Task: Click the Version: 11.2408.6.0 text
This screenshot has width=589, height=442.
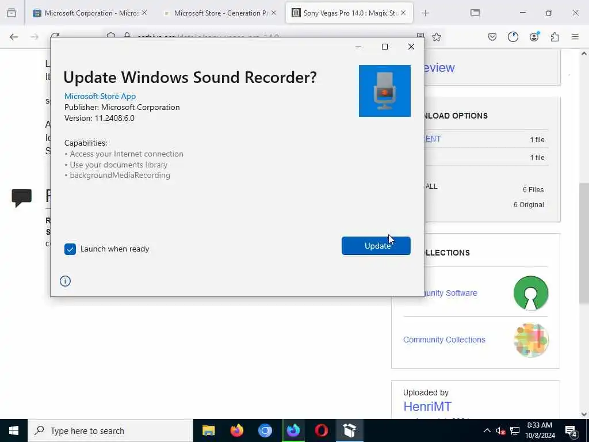Action: 99,118
